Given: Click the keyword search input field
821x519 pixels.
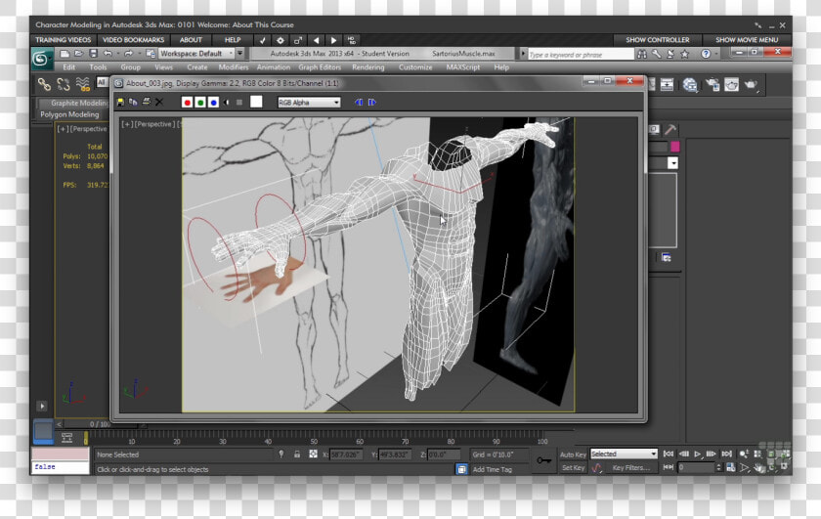Looking at the screenshot, I should pos(581,55).
